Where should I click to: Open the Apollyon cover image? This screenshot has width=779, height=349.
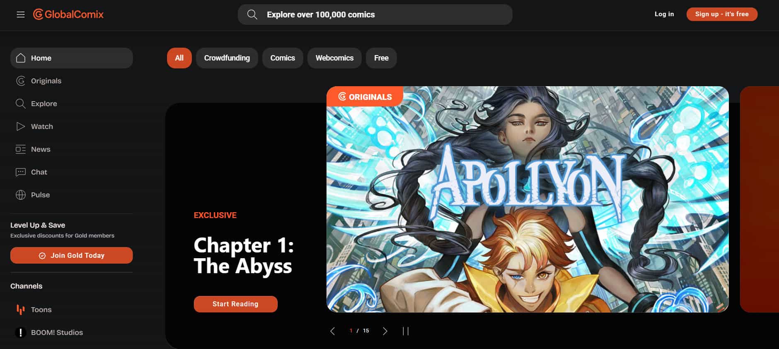(527, 199)
